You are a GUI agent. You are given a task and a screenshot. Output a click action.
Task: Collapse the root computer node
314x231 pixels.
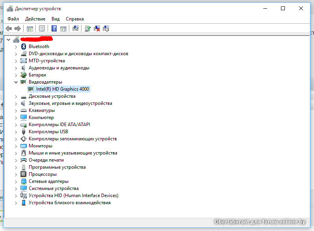click(x=8, y=39)
